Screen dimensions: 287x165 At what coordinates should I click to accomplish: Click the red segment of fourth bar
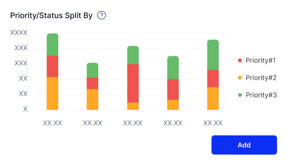[x=173, y=89]
